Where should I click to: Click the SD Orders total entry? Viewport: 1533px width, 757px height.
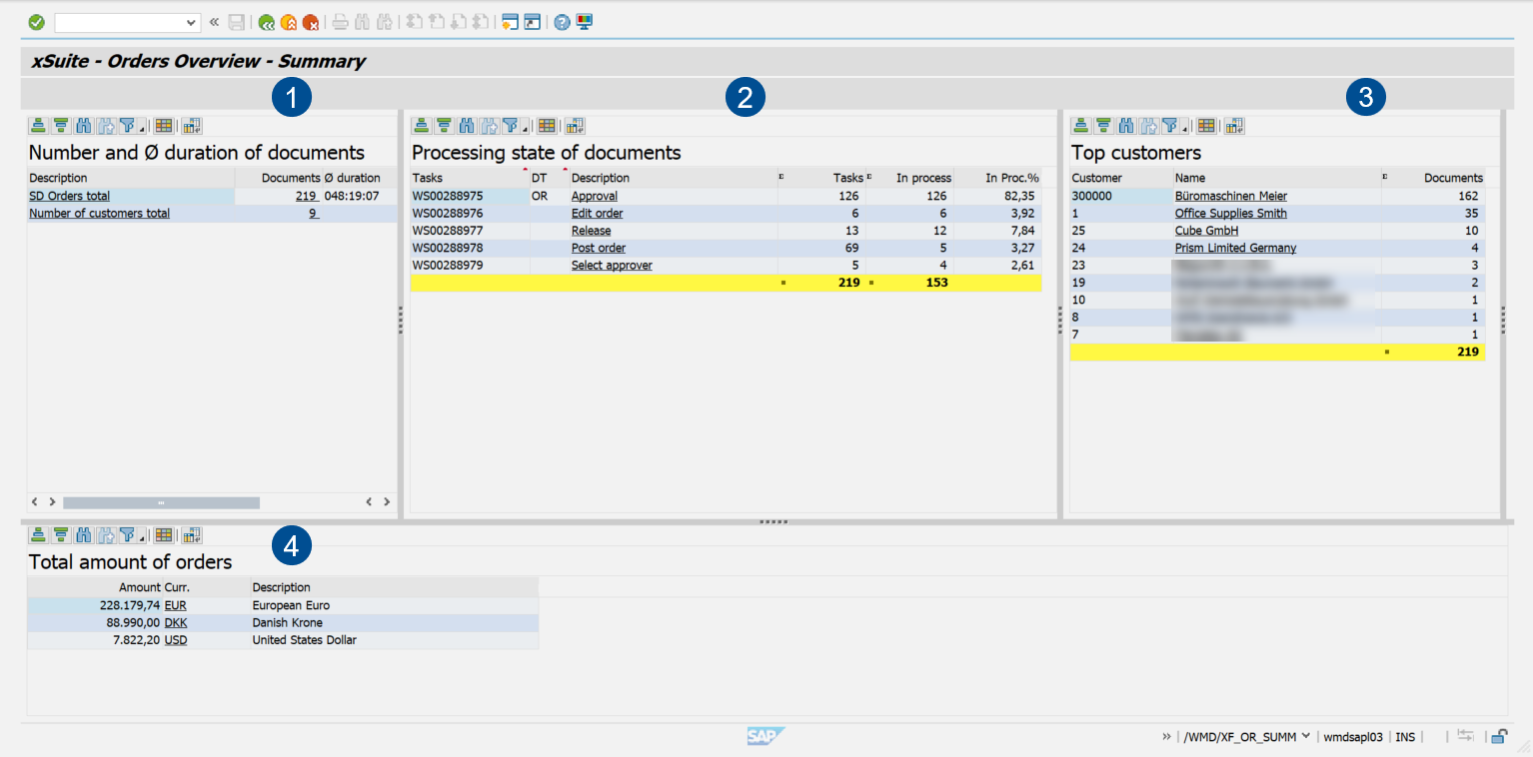(68, 195)
